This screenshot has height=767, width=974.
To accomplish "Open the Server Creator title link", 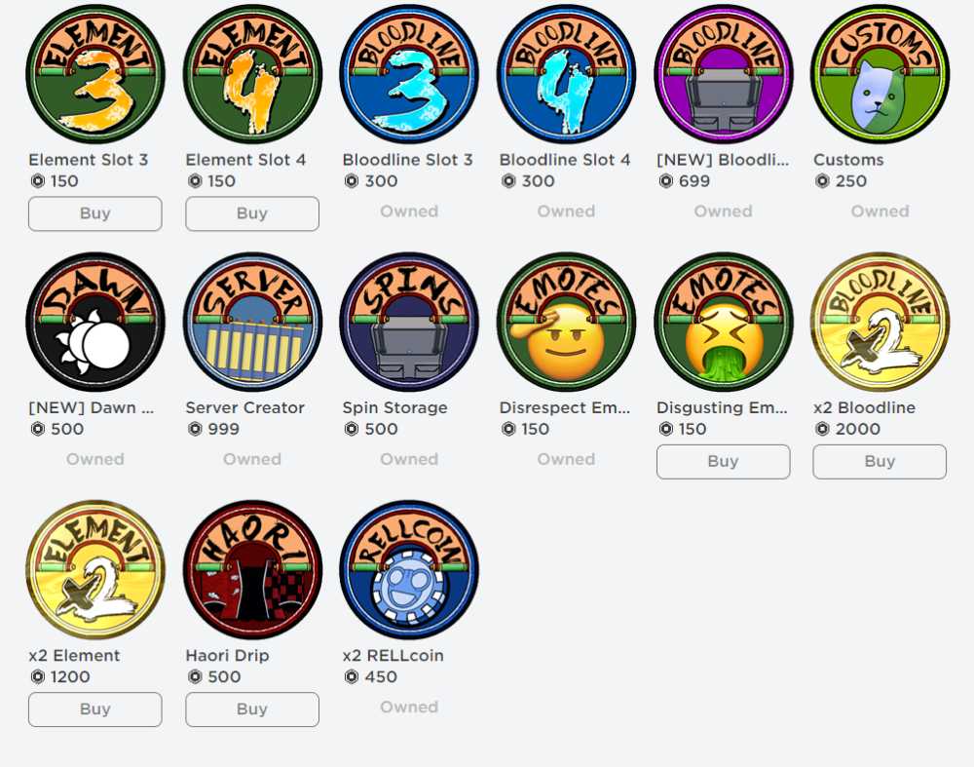I will point(244,407).
